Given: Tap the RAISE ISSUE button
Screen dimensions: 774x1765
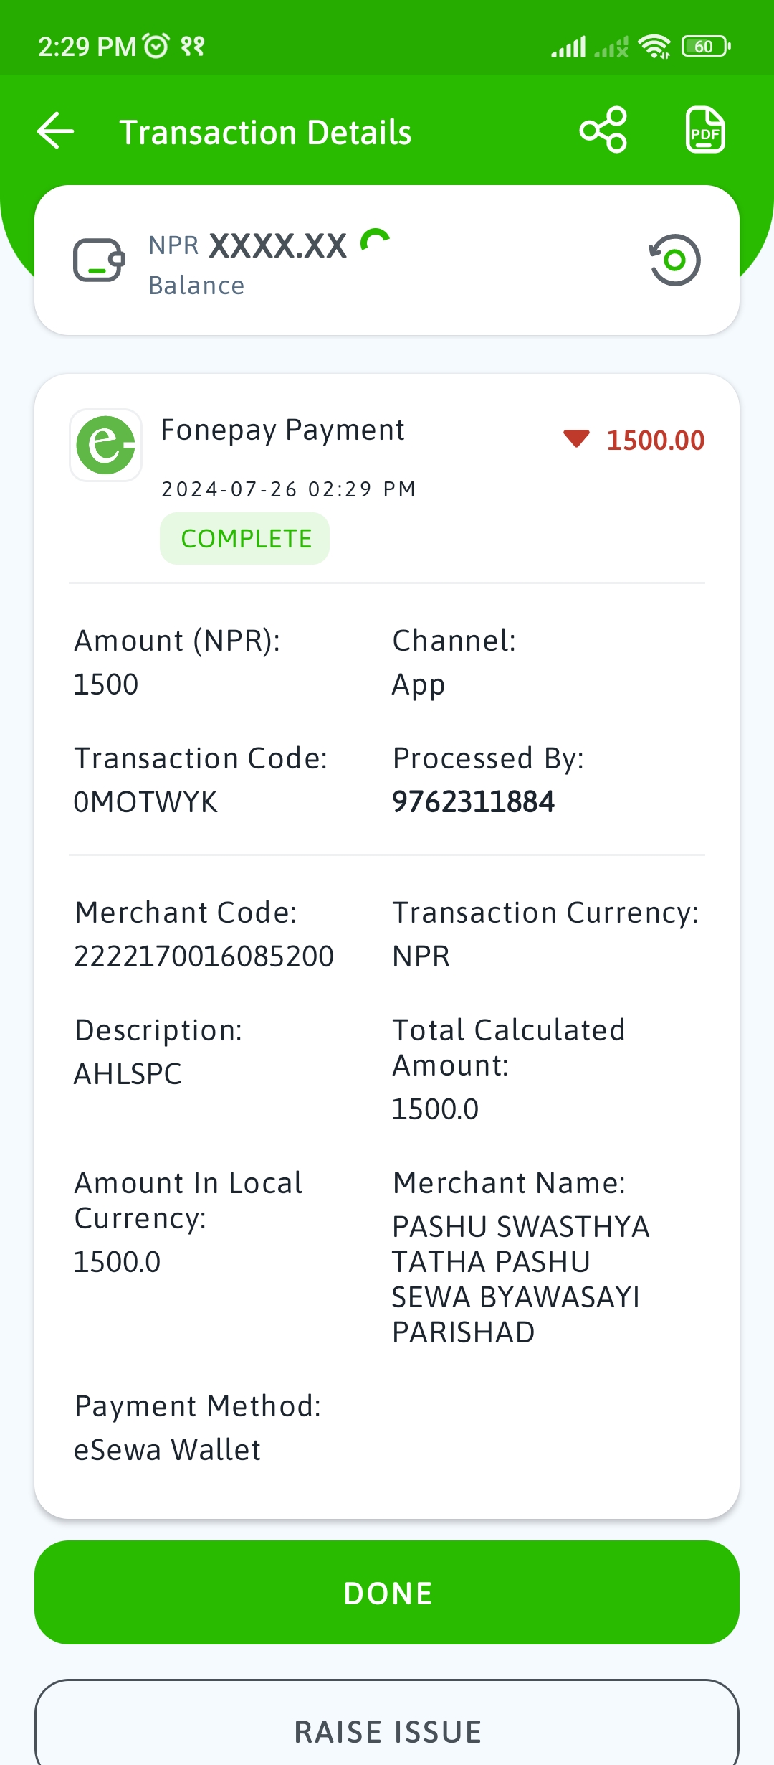Looking at the screenshot, I should [387, 1729].
